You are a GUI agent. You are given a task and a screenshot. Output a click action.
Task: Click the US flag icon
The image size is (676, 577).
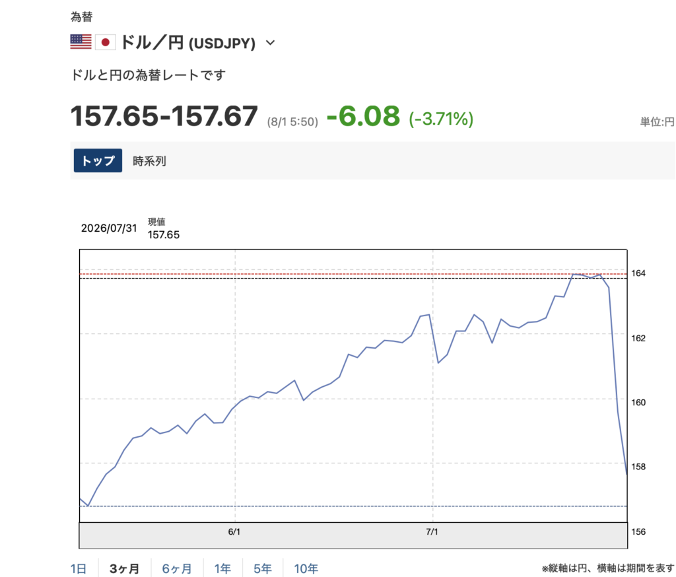81,42
